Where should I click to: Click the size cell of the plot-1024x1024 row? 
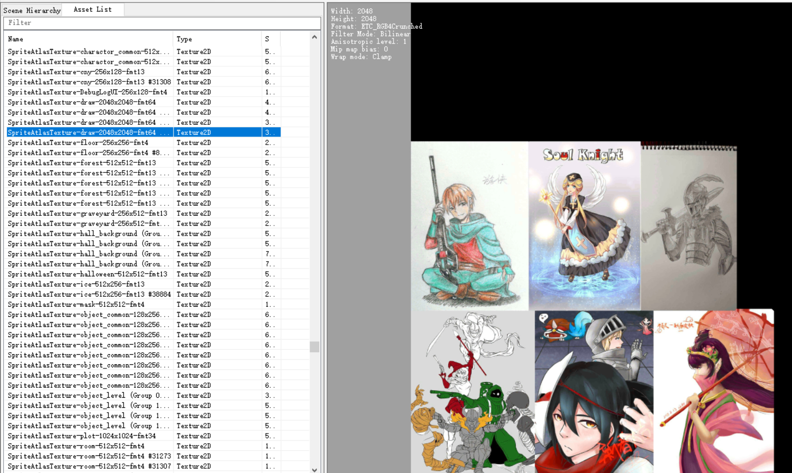point(270,436)
